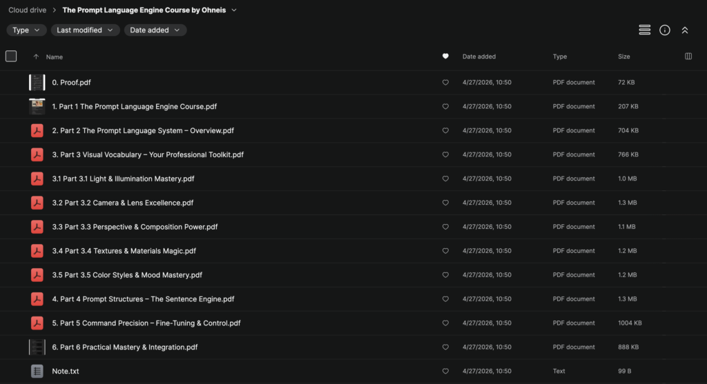
Task: Switch to list view layout icon
Action: (x=644, y=30)
